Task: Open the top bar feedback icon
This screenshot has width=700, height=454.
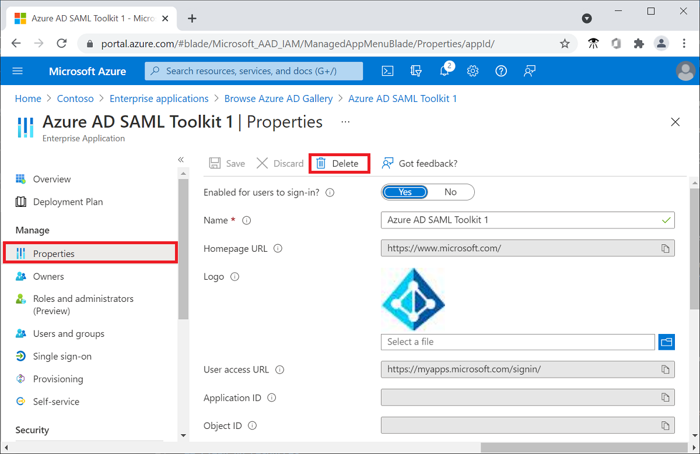Action: (x=530, y=71)
